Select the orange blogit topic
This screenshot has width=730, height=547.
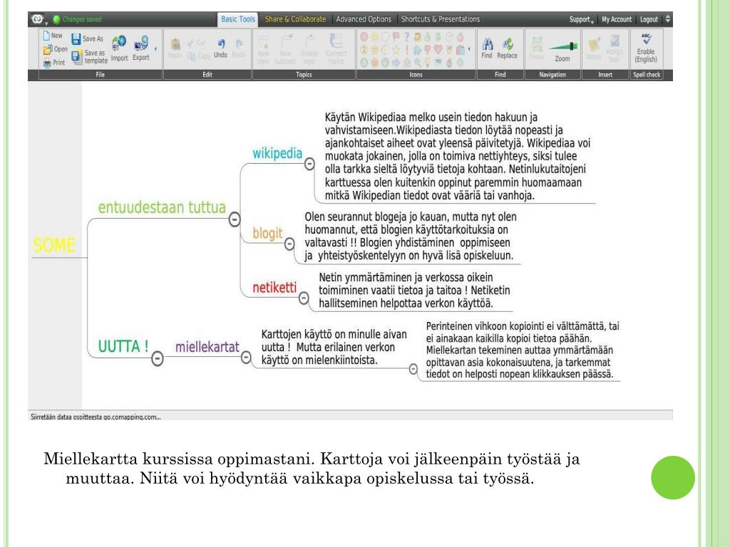[267, 233]
